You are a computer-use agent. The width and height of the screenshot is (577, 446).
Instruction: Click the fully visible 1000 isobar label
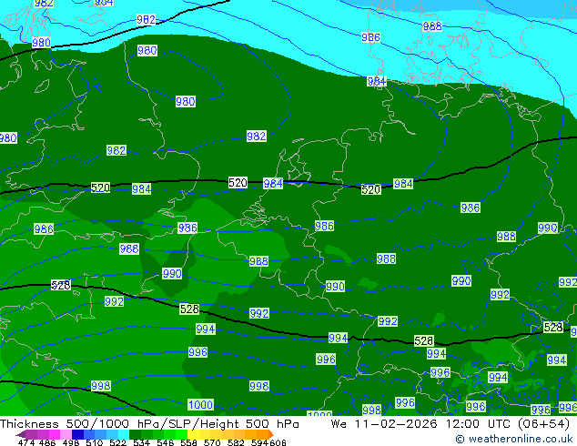pos(200,405)
